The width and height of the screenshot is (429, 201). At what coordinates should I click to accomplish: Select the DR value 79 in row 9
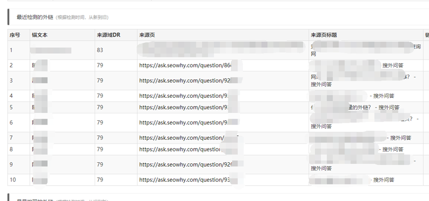100,164
